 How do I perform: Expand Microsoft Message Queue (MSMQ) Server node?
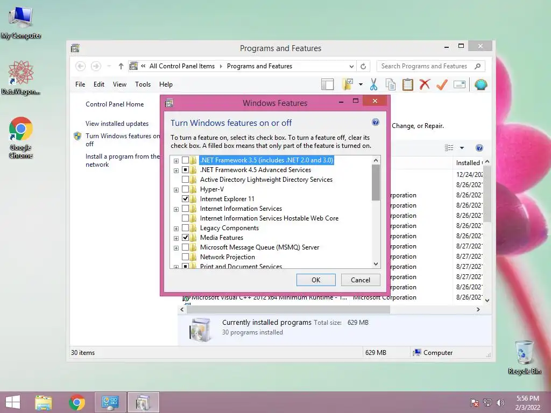176,248
